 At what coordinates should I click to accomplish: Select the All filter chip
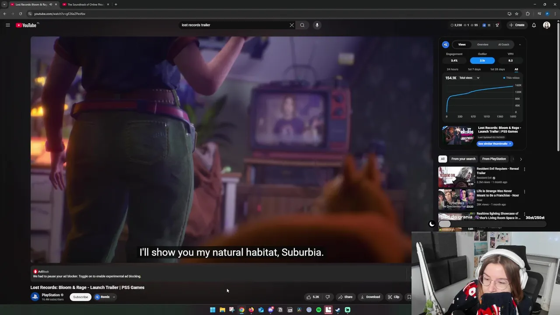(x=443, y=159)
